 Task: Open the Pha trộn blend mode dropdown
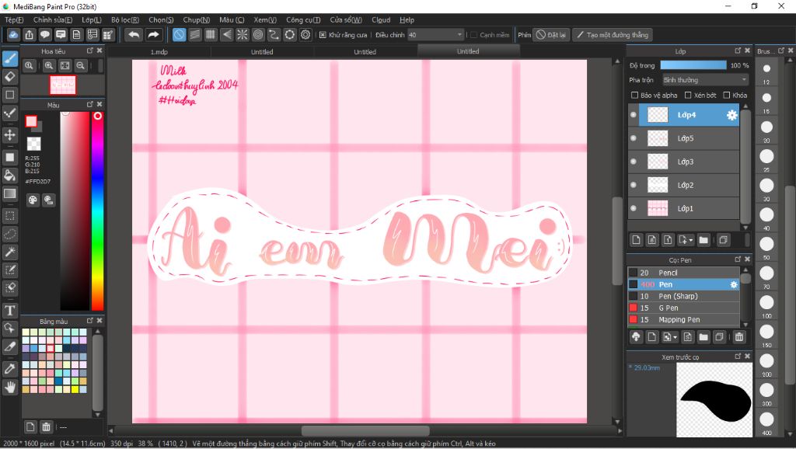[705, 80]
